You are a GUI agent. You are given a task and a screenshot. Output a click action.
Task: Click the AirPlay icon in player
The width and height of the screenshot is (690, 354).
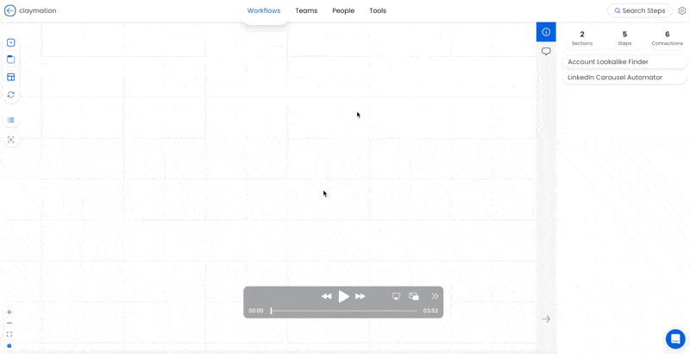(x=396, y=296)
